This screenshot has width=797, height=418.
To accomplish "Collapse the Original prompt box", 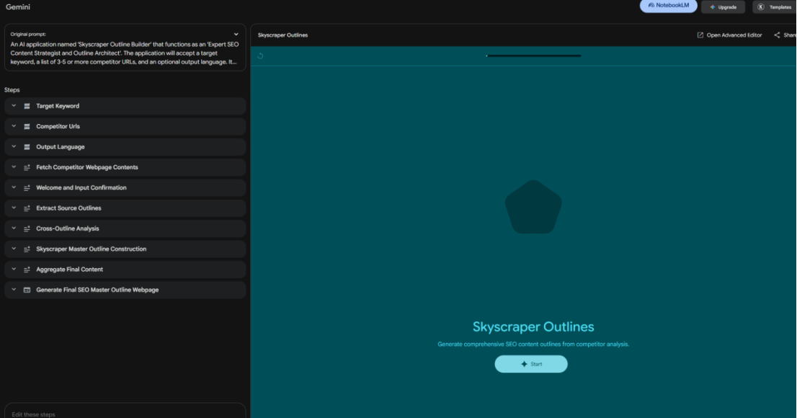I will point(236,34).
